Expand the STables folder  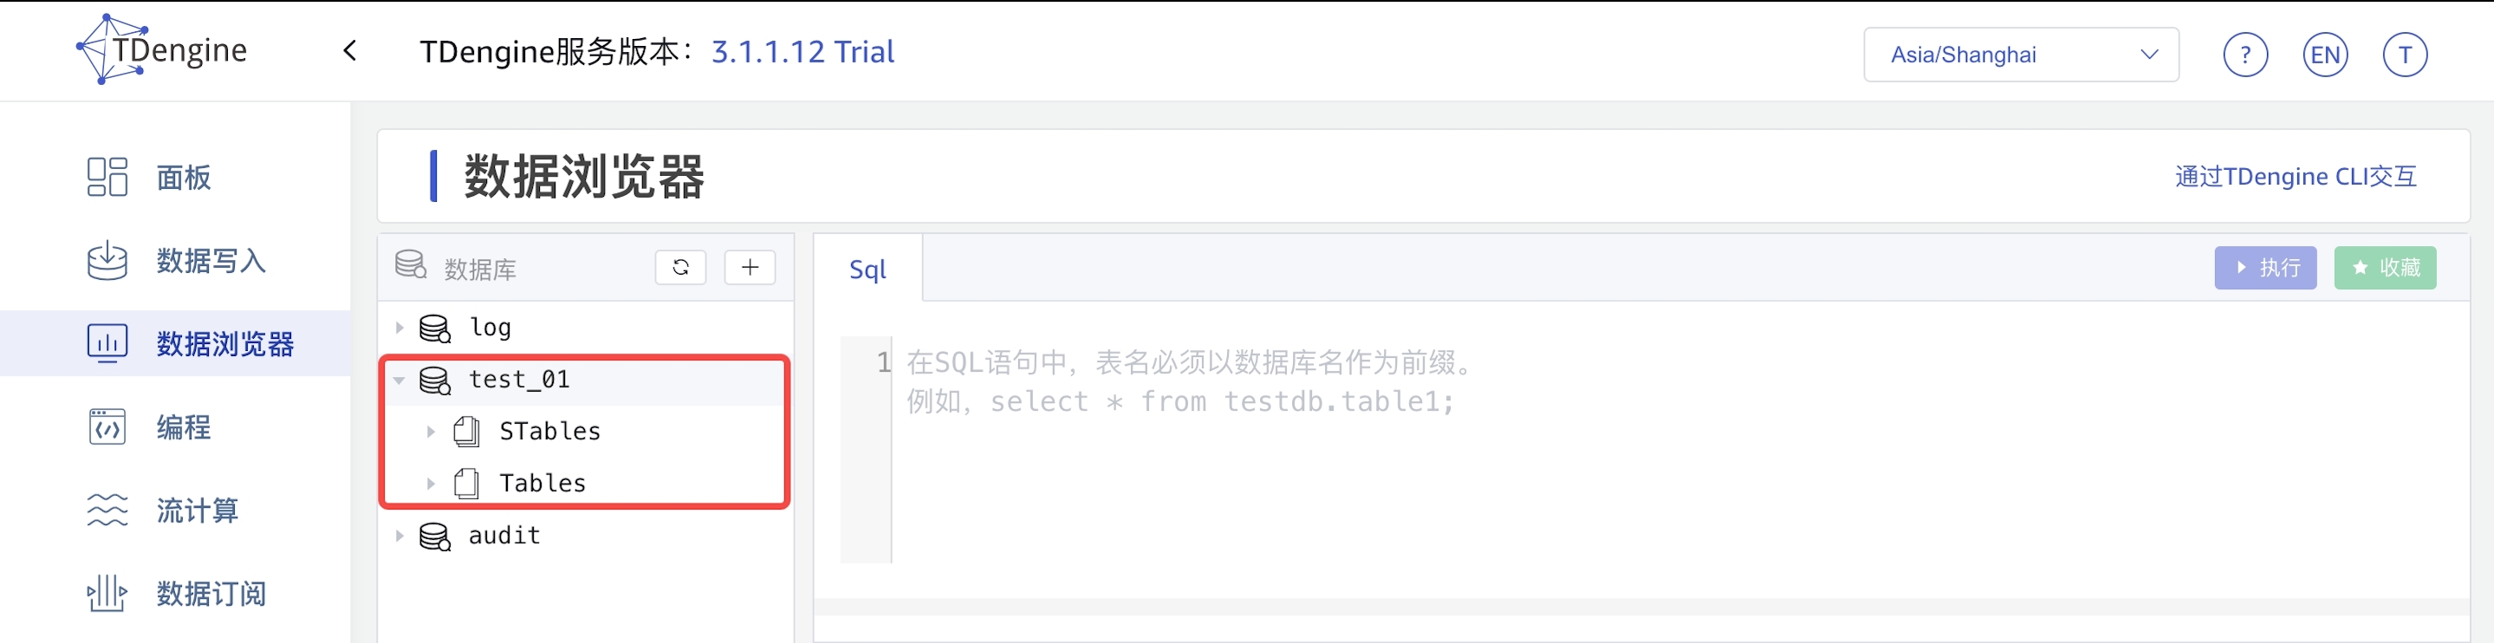pyautogui.click(x=431, y=432)
